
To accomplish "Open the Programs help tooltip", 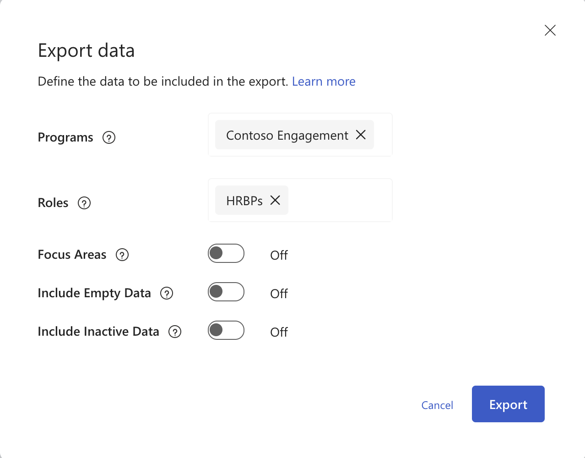I will tap(108, 137).
